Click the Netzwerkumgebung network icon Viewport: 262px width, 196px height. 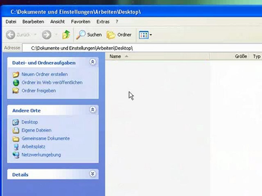16,155
